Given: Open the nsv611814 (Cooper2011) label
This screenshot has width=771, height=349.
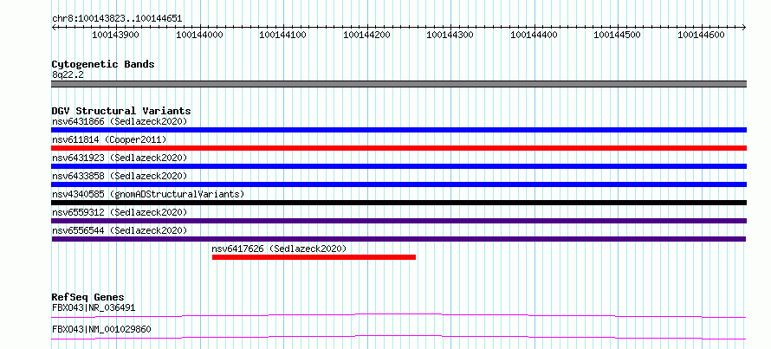Looking at the screenshot, I should click(109, 139).
